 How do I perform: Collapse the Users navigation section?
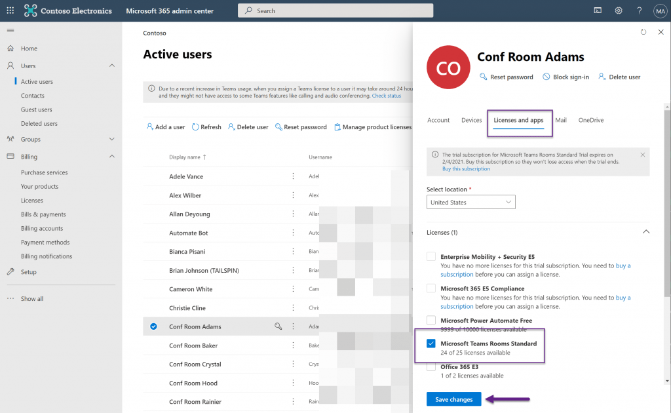[111, 66]
